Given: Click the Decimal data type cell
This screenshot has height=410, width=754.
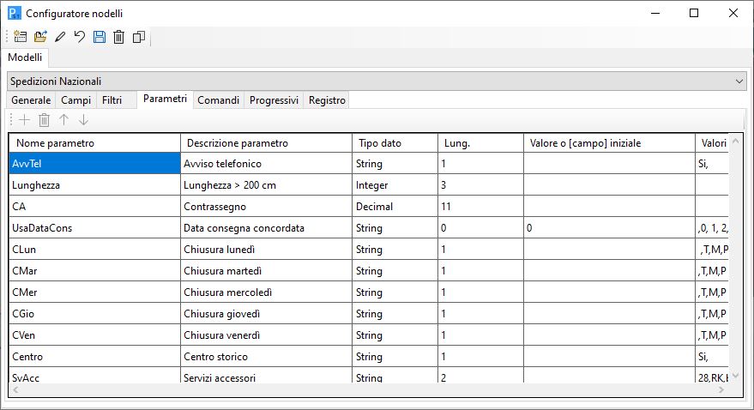Looking at the screenshot, I should [x=395, y=206].
